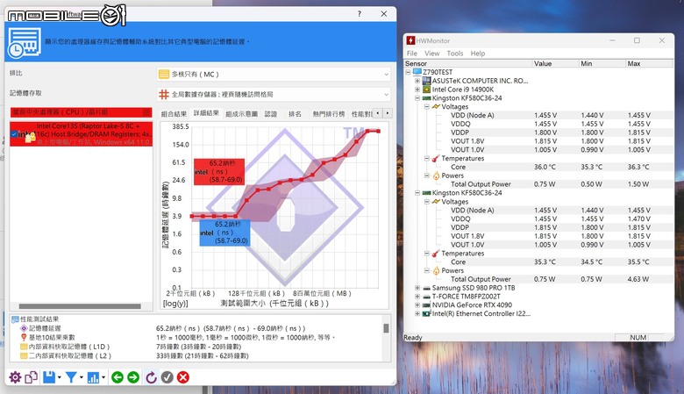Viewport: 684px width, 394px height.
Task: Click the blue 65.2 ns chart label
Action: click(x=224, y=233)
